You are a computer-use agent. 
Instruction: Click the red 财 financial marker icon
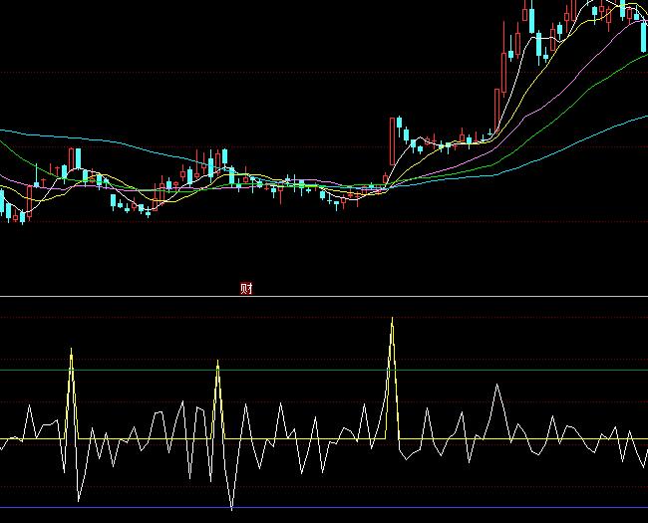[247, 289]
